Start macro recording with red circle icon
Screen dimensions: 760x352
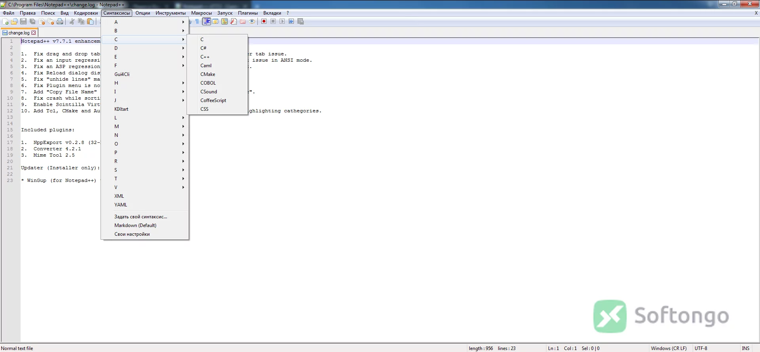[264, 22]
